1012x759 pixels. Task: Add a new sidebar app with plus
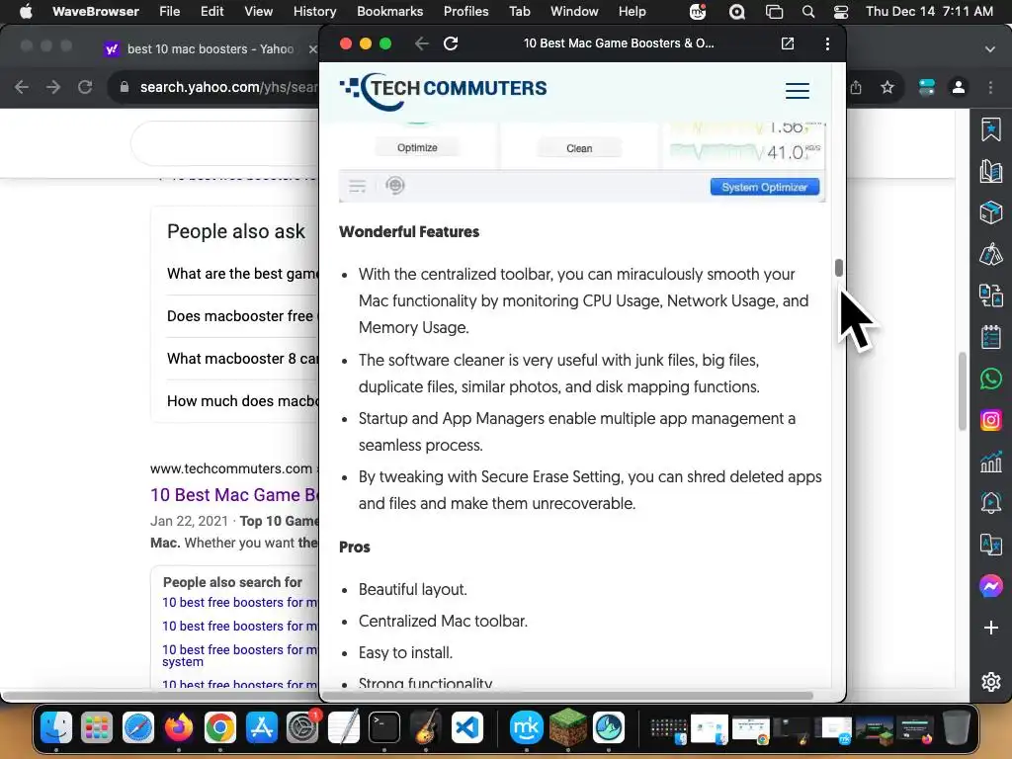tap(990, 628)
